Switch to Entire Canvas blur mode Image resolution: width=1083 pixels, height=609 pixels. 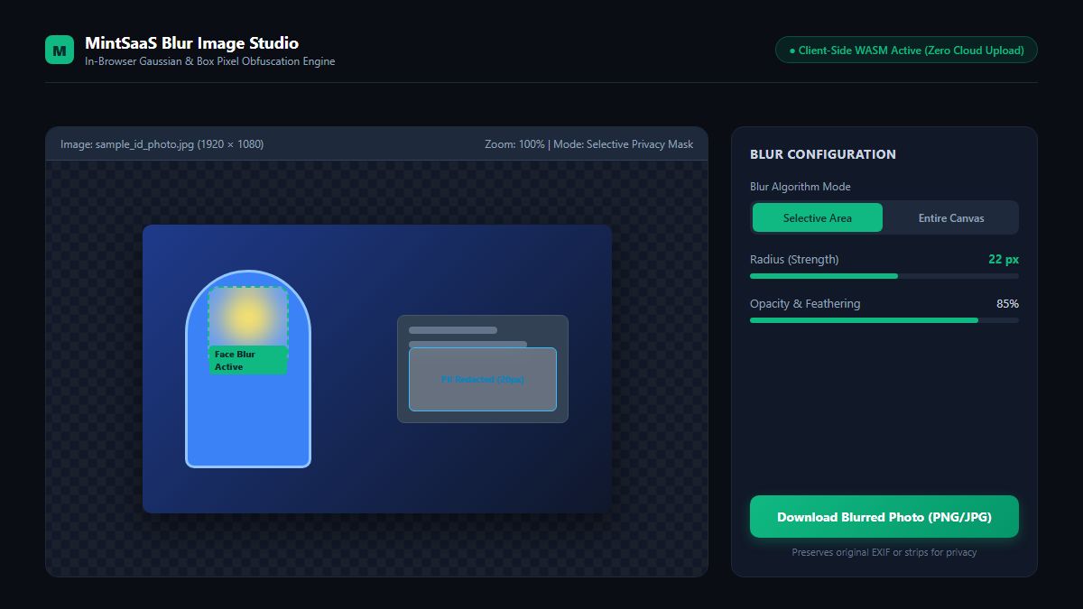[x=951, y=217]
